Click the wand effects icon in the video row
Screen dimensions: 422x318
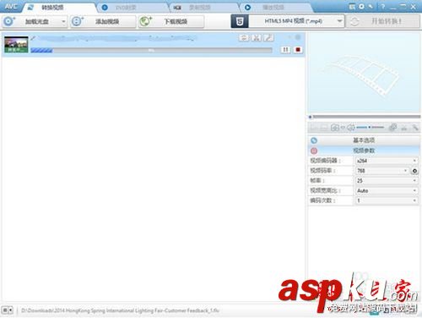(x=268, y=37)
